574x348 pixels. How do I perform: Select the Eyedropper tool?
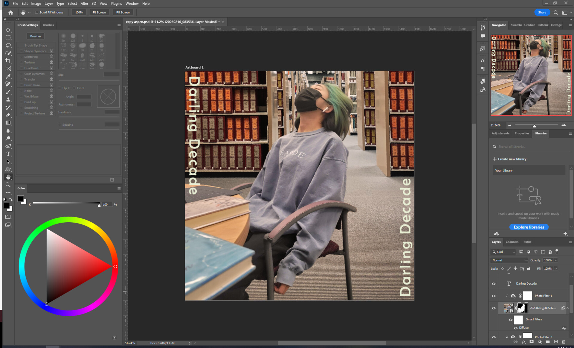tap(8, 76)
